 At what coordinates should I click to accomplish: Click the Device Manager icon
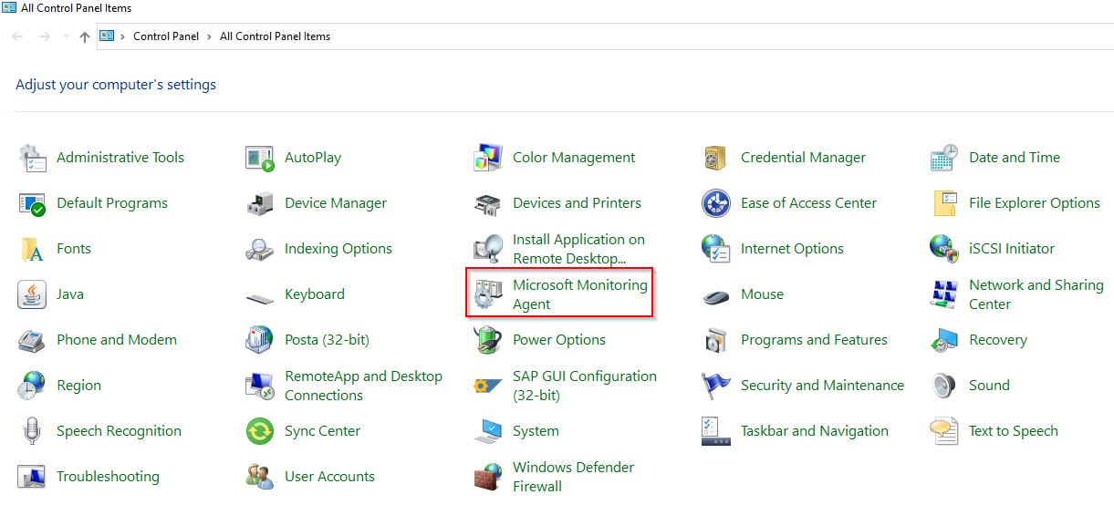[260, 203]
